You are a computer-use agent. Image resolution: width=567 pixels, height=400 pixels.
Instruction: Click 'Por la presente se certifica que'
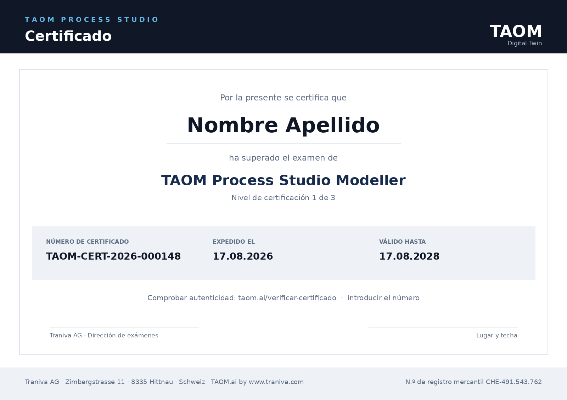coord(283,98)
